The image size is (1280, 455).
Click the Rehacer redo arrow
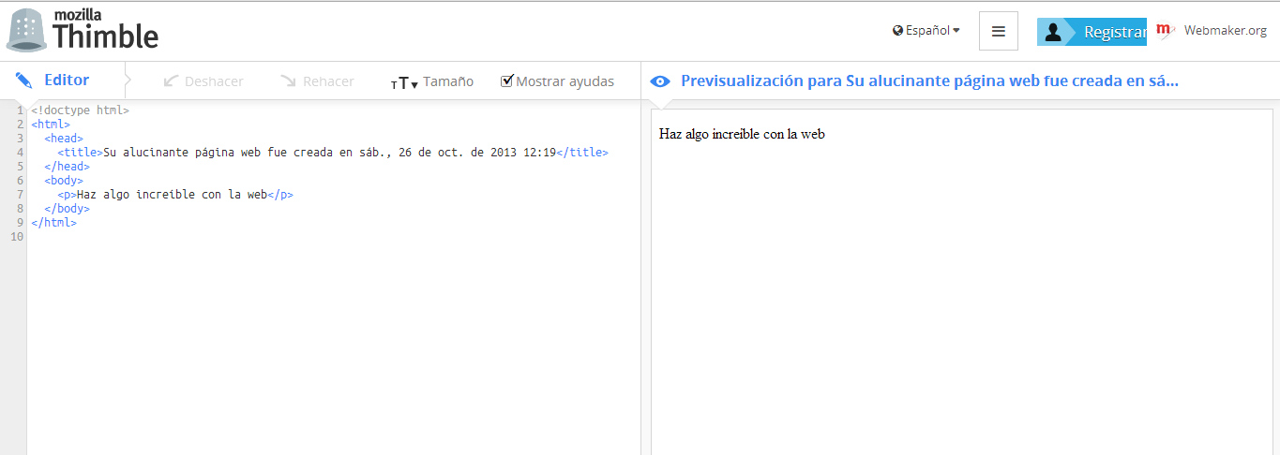click(288, 81)
